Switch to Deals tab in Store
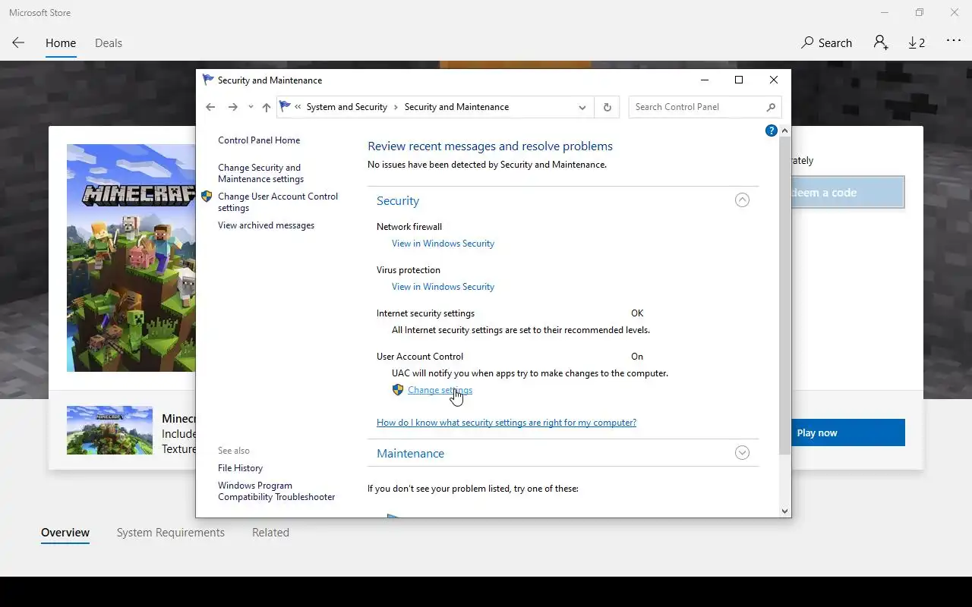Image resolution: width=972 pixels, height=607 pixels. click(109, 43)
